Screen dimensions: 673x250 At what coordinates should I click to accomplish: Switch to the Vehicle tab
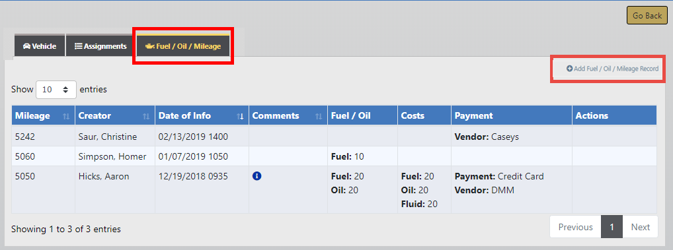[x=40, y=46]
